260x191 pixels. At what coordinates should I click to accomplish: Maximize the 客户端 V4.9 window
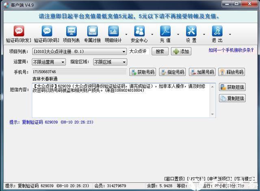coord(236,4)
